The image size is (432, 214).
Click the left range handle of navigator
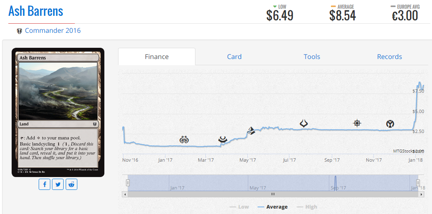pyautogui.click(x=128, y=182)
